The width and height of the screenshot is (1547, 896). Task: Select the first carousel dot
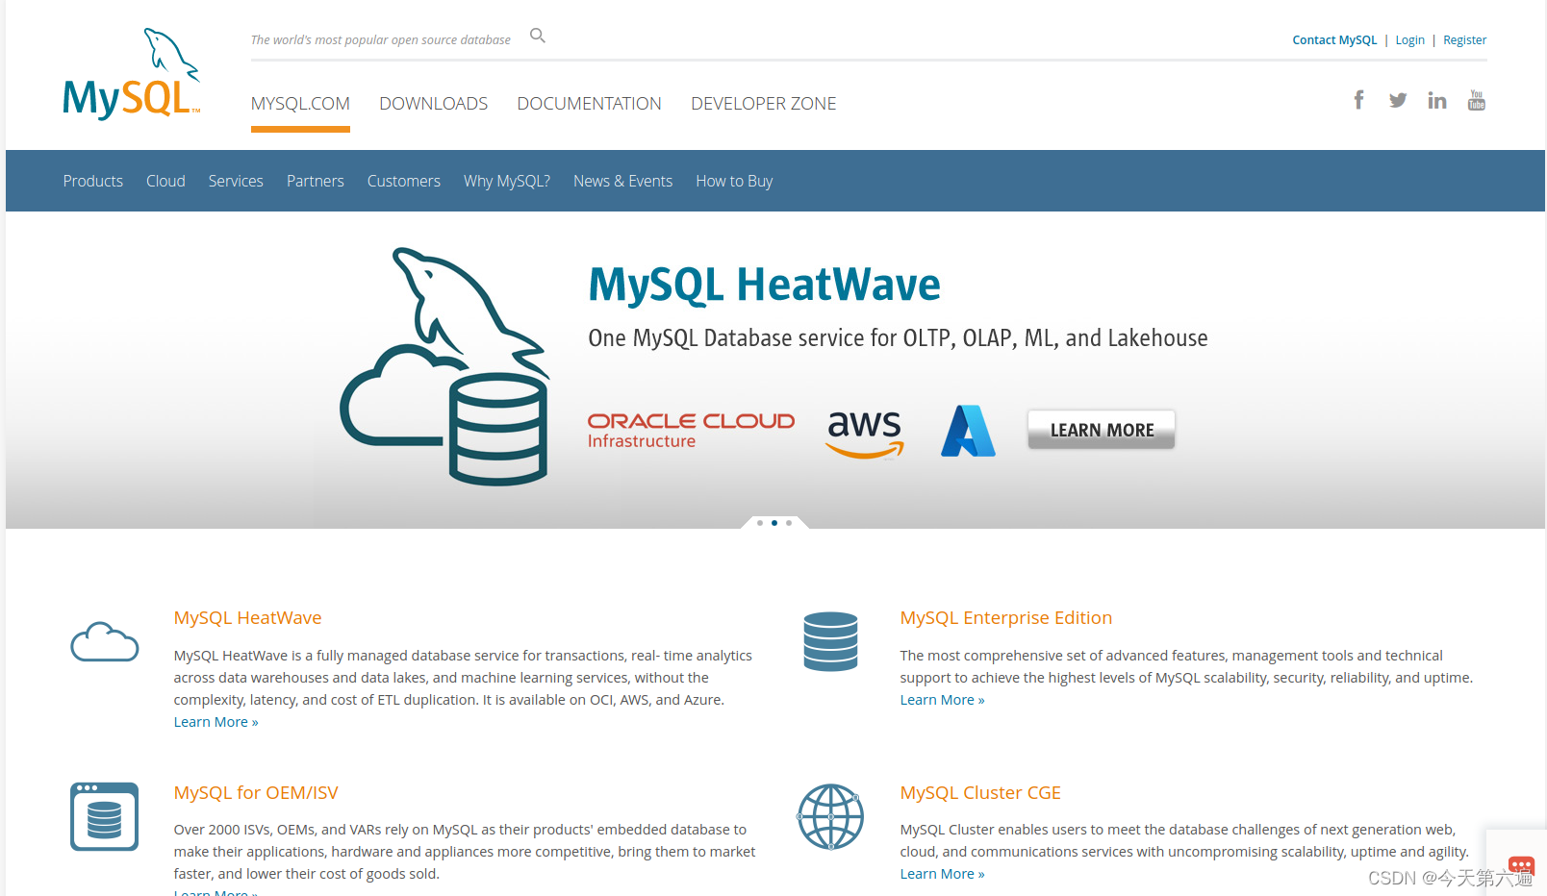pyautogui.click(x=760, y=523)
